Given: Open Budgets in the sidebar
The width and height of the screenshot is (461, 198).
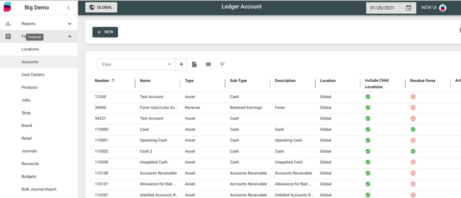Looking at the screenshot, I should (x=29, y=176).
